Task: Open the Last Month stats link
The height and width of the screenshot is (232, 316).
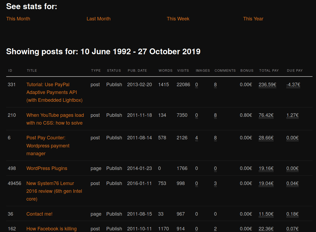Action: pos(98,19)
